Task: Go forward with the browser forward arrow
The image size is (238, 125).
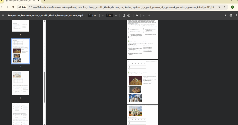Action: [7, 7]
